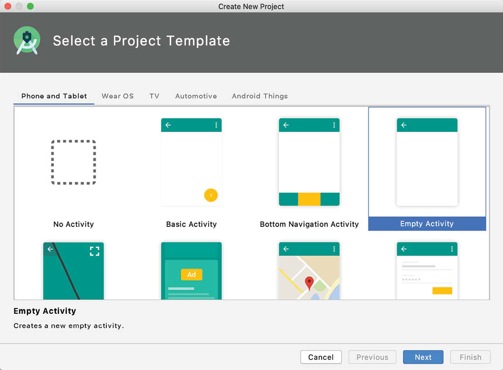Click Next to continue project setup
Screen dimensions: 503x370
[423, 357]
